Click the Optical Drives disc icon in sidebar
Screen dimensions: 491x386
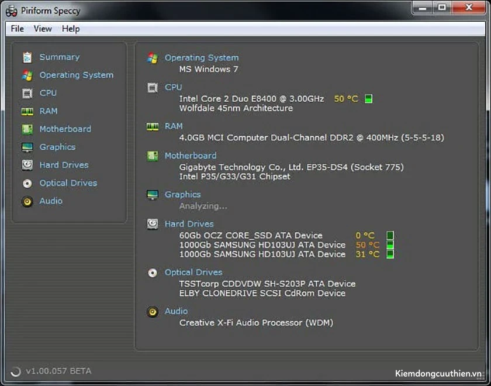[x=27, y=183]
